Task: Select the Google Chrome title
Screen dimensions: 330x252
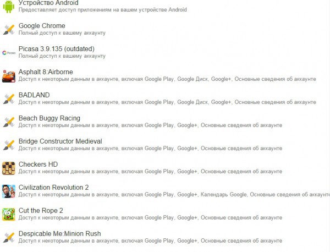Action: click(42, 26)
